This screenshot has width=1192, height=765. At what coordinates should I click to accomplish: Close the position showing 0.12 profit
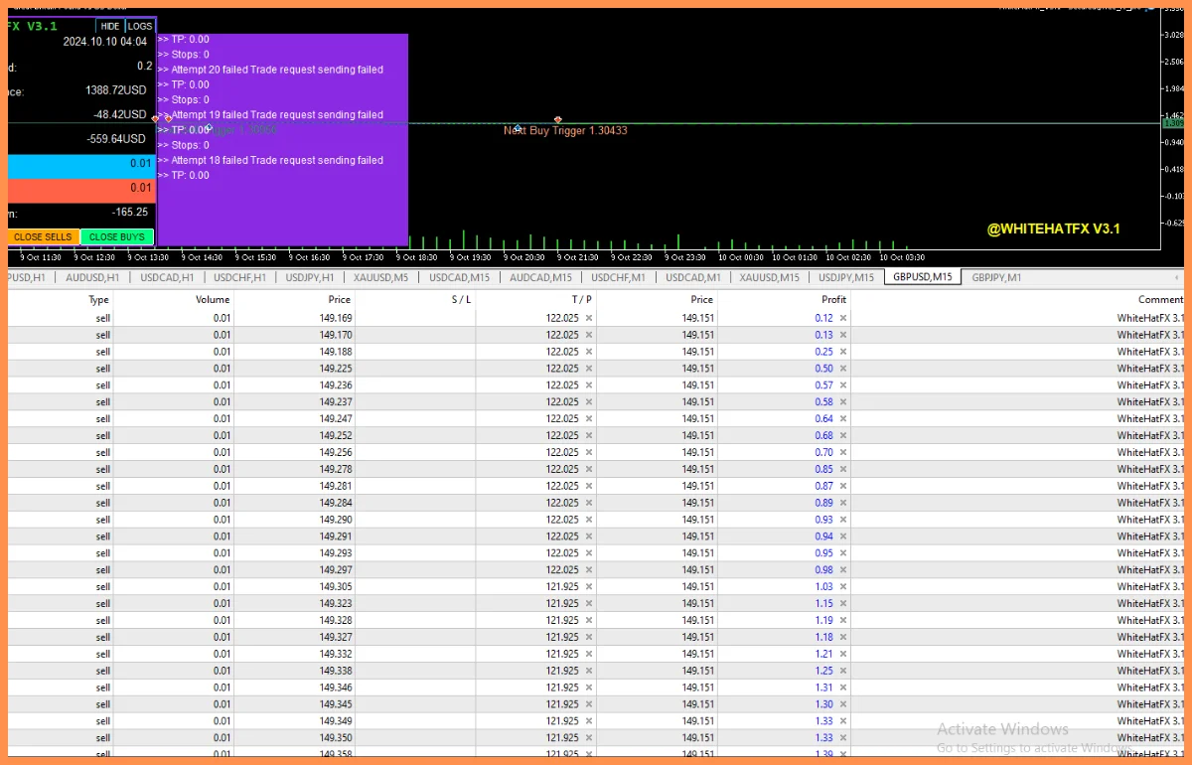click(x=843, y=318)
